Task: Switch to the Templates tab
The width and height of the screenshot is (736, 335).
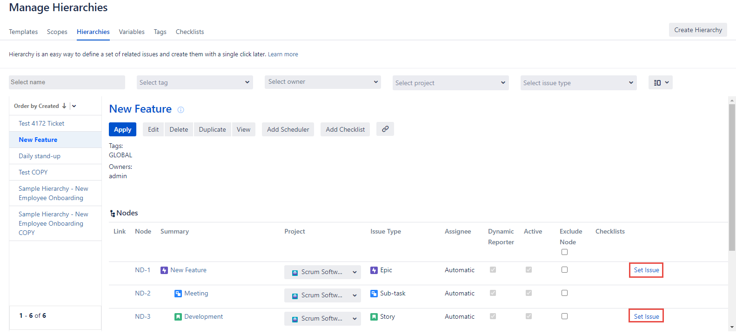Action: 23,32
